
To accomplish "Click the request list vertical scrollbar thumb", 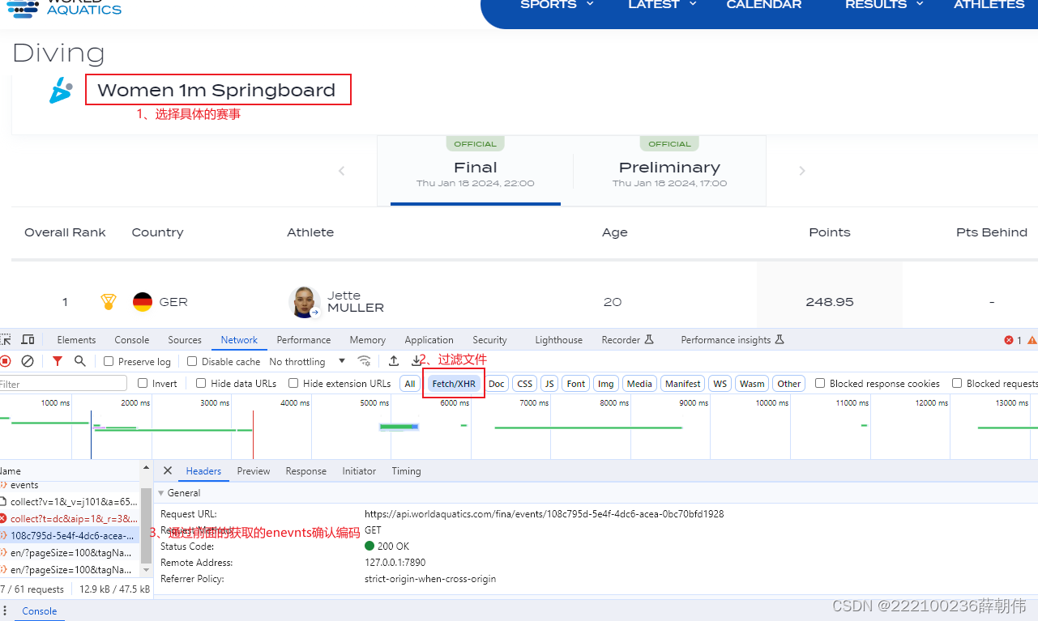I will point(147,525).
